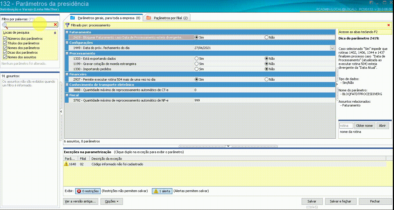Screen dimensions: 394x210
Task: Click the red error icon in '0 restrições'
Action: click(x=79, y=191)
